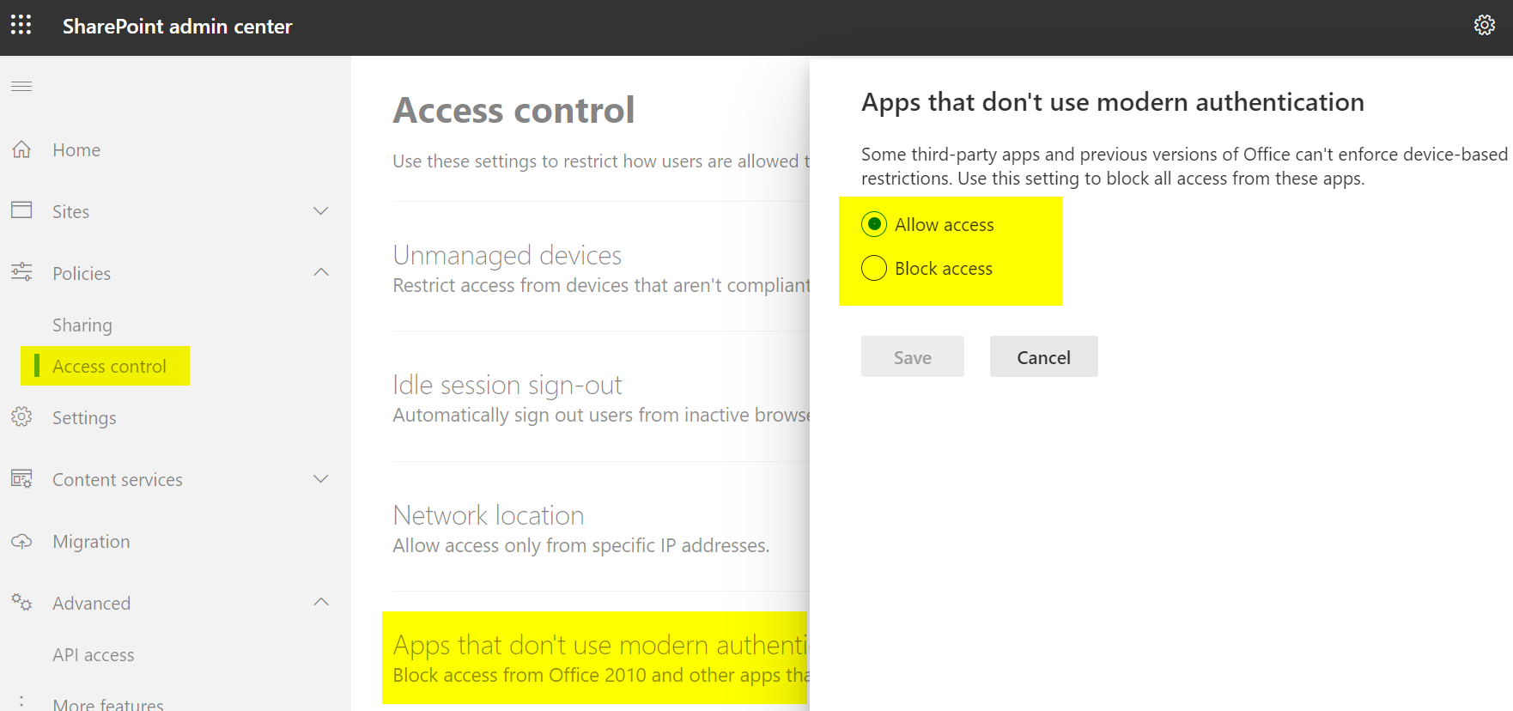Expand the Sites section
Image resolution: width=1513 pixels, height=711 pixels.
tap(320, 210)
